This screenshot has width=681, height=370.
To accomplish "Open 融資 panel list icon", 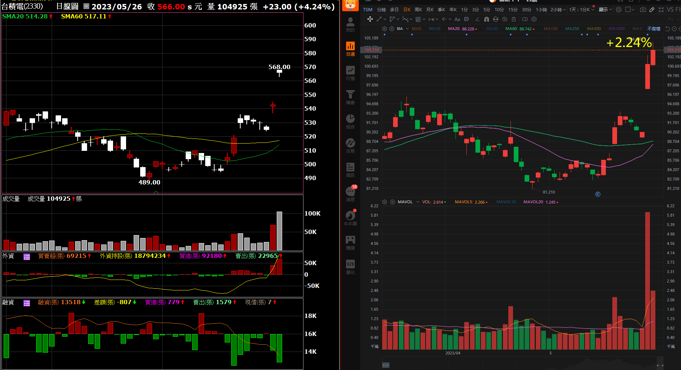I will pos(27,303).
